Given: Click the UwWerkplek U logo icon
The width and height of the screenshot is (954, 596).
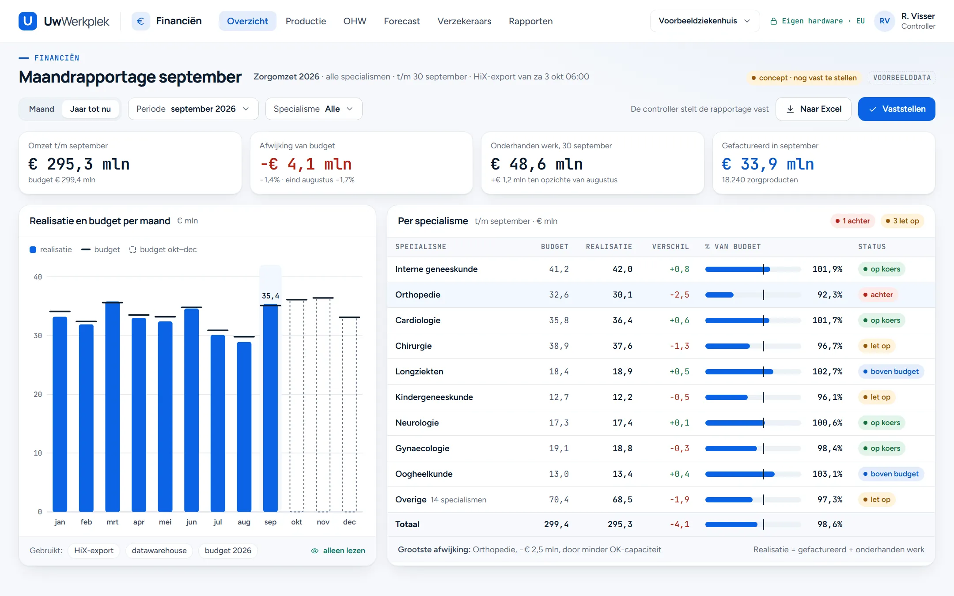Looking at the screenshot, I should click(x=28, y=21).
